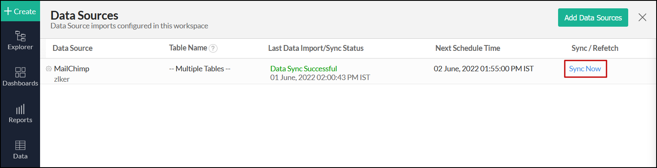The height and width of the screenshot is (168, 657).
Task: Click the Last Data Import/Sync Status header
Action: [x=316, y=48]
